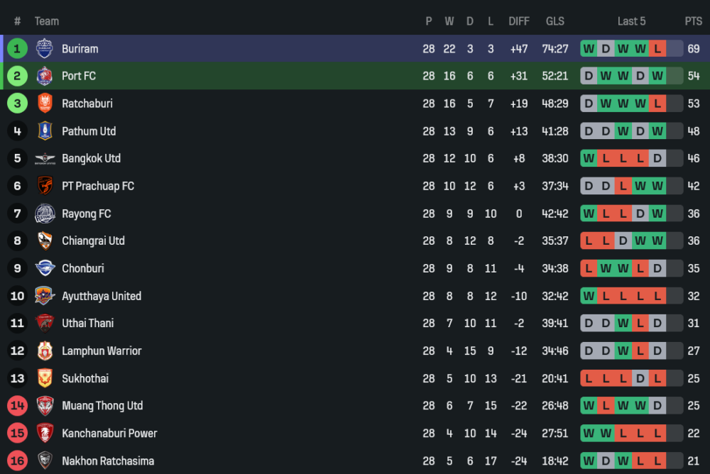
Task: Open Ratchaburi's orange crest icon
Action: click(x=44, y=103)
